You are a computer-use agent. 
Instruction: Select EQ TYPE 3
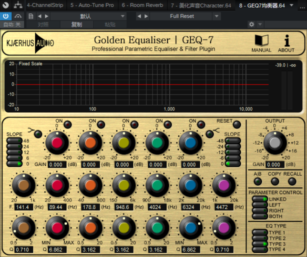[x=260, y=244]
